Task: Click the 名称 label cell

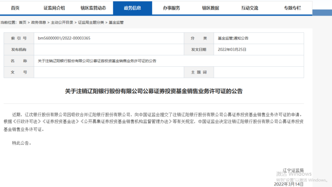Action: click(19, 61)
